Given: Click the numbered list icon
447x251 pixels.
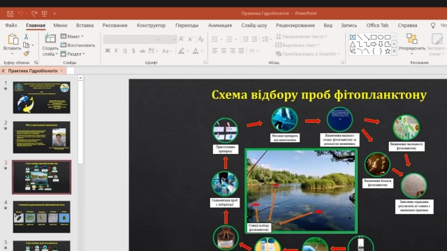Looking at the screenshot, I should pos(229,39).
